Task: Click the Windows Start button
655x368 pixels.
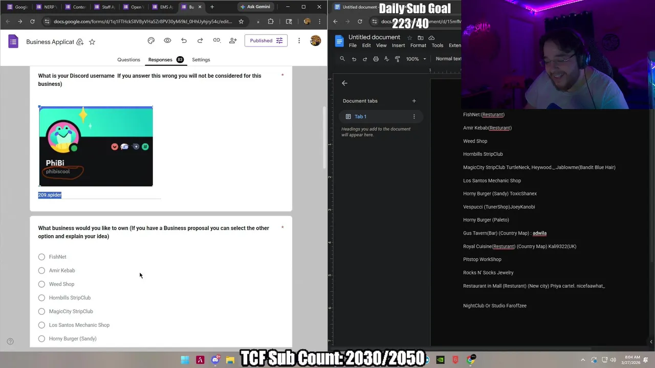Action: pos(185,360)
